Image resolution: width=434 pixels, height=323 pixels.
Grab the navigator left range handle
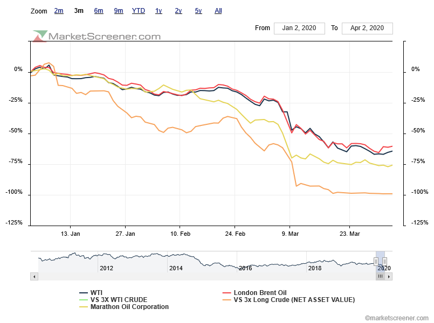[x=376, y=261]
